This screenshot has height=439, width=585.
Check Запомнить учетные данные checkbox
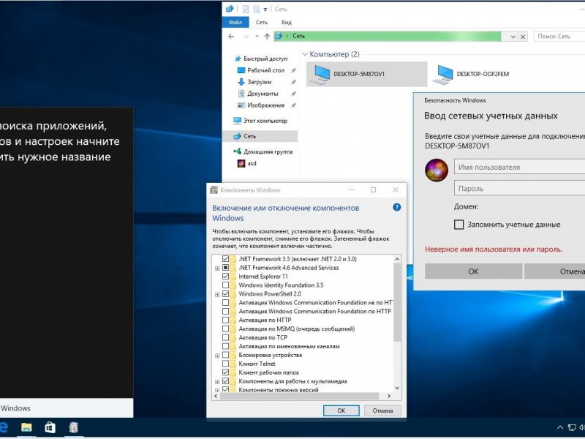459,225
